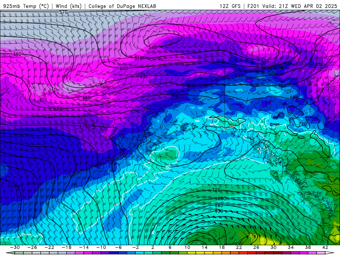This screenshot has height=255, width=340.
Task: Click the -22 value on temperature legend
Action: pyautogui.click(x=49, y=247)
